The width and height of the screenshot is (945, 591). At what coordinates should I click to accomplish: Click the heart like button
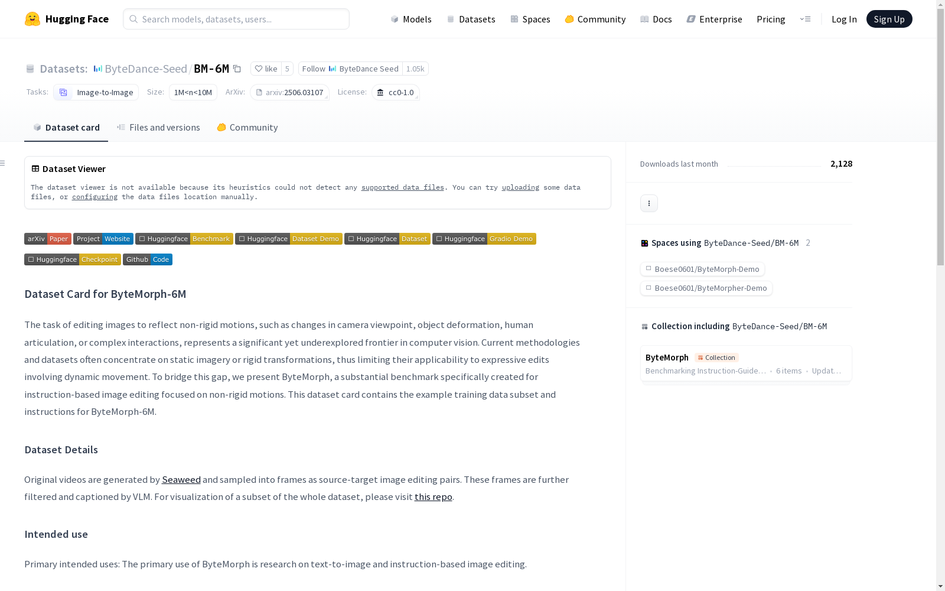coord(266,69)
